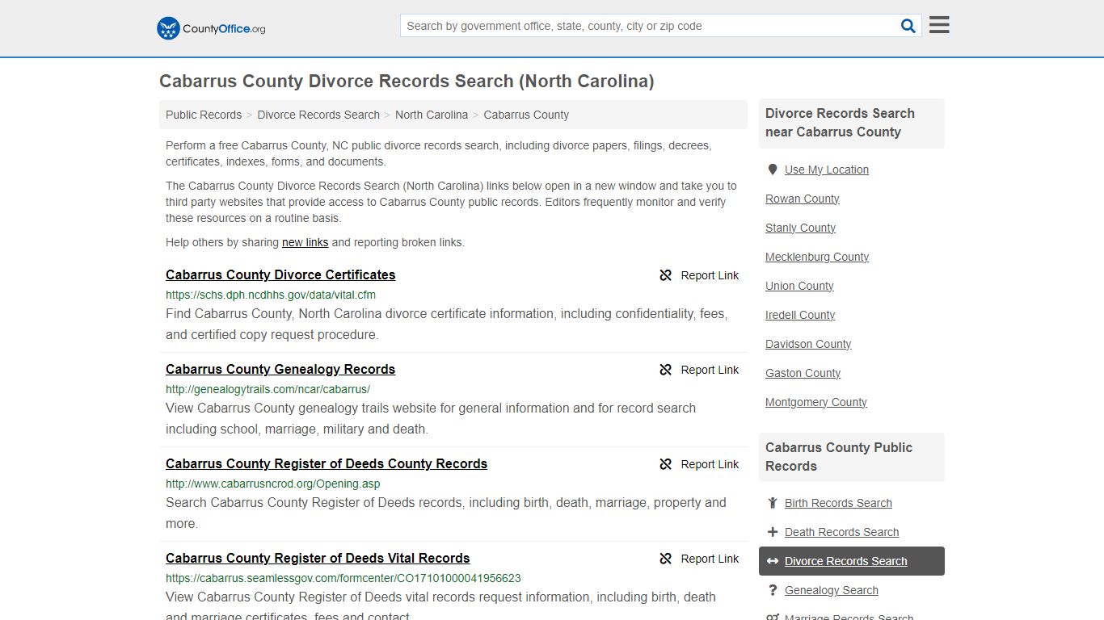The image size is (1104, 620).
Task: Select Divorce Records Search menu item
Action: click(852, 561)
